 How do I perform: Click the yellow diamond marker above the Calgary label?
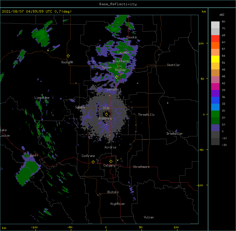pos(111,162)
